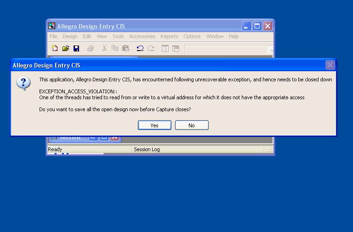Click the Print toolbar icon
This screenshot has width=353, height=232.
coord(91,48)
